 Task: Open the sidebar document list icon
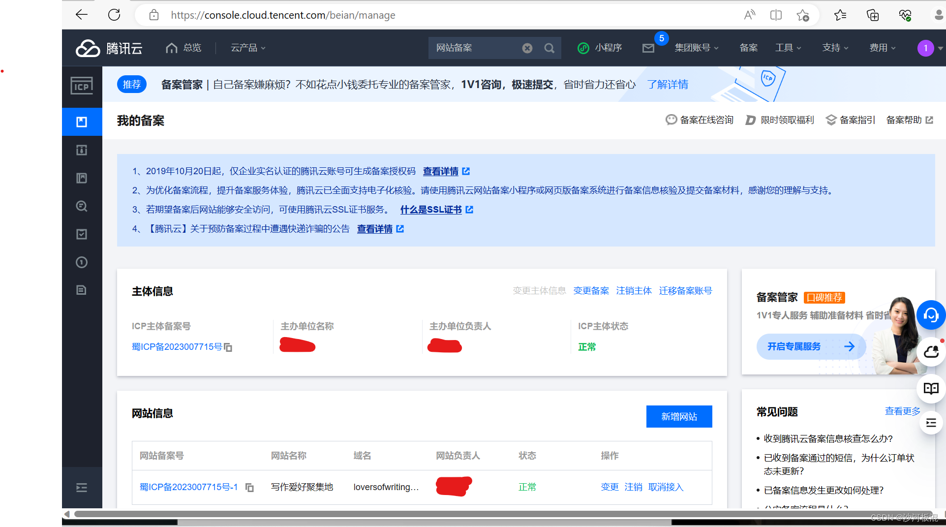click(82, 290)
